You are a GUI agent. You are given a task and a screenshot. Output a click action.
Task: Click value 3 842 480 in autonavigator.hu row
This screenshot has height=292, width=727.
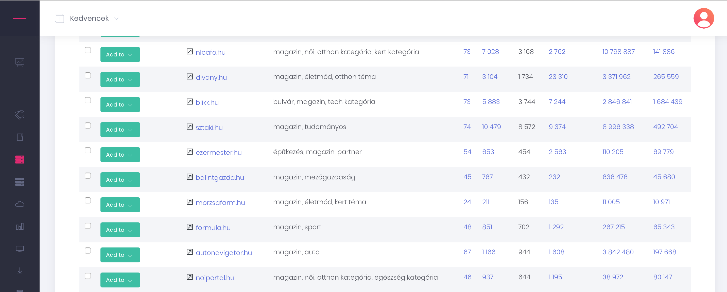tap(618, 252)
